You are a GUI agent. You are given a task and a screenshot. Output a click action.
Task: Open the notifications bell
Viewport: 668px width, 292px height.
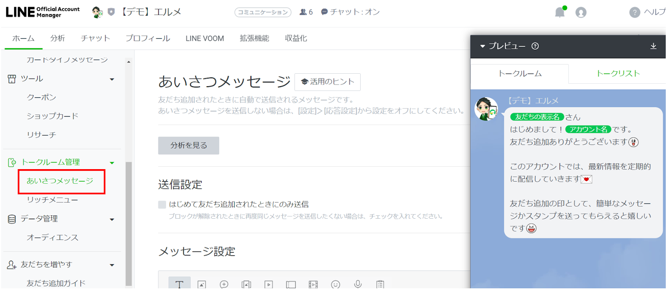(560, 12)
